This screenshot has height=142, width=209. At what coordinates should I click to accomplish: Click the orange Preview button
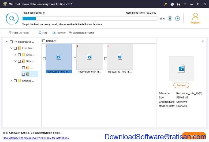pos(181,85)
